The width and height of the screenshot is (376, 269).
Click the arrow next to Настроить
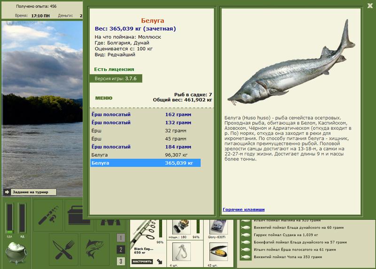tap(159, 261)
